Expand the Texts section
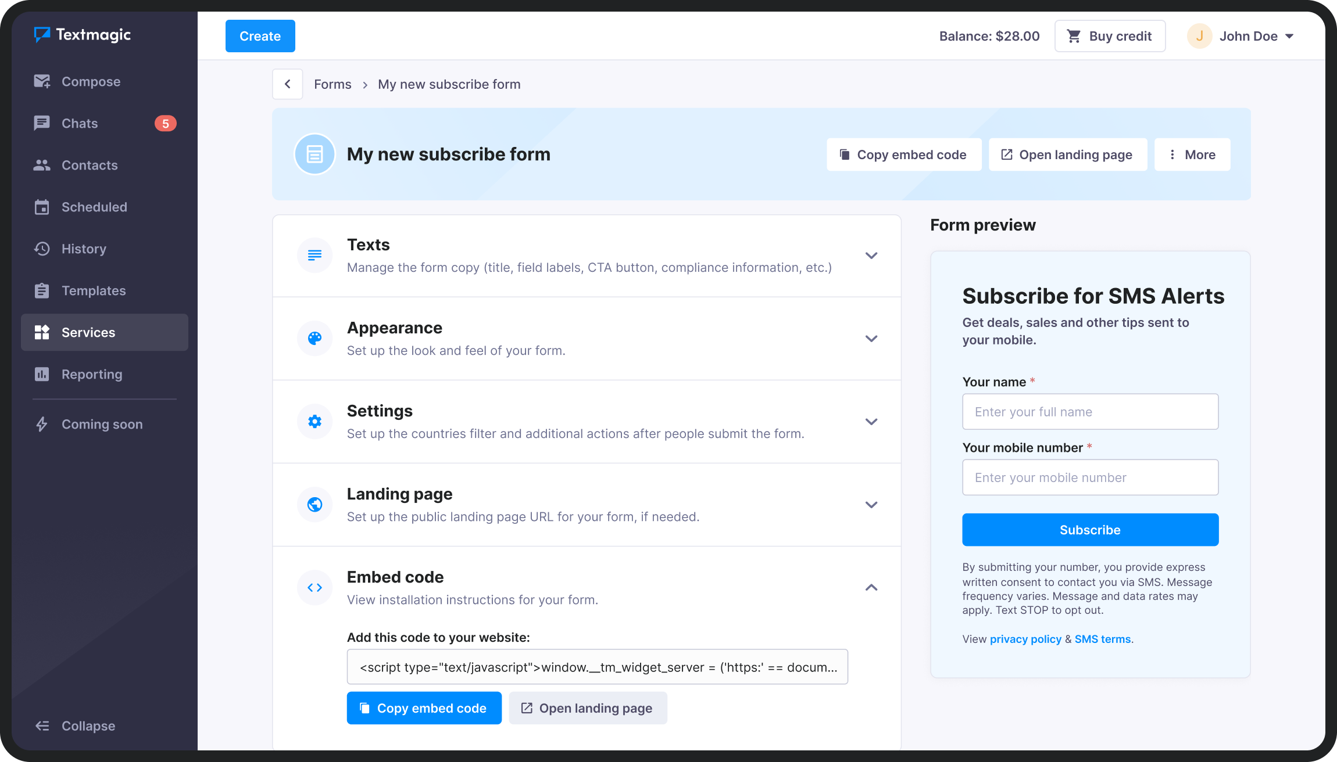The image size is (1337, 762). [x=871, y=256]
